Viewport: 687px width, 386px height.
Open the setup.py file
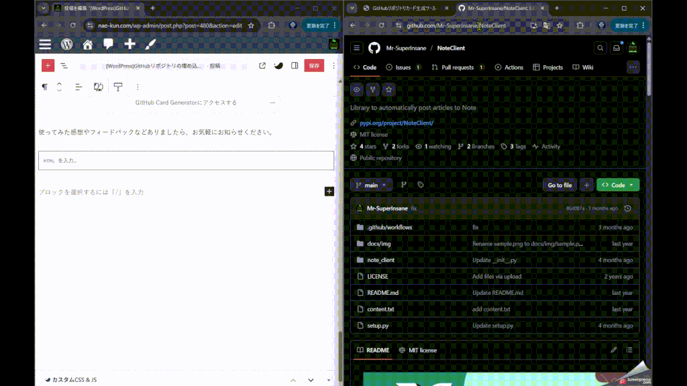(378, 326)
